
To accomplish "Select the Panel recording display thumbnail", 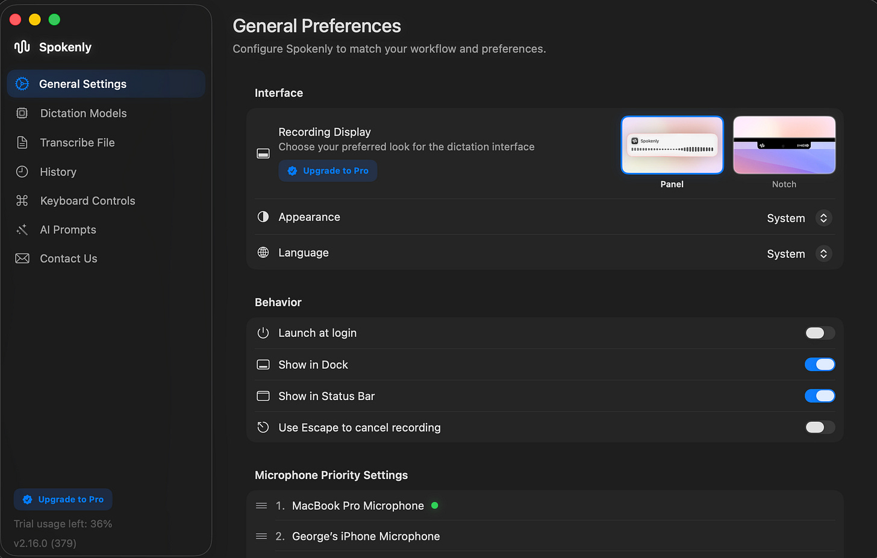I will coord(672,145).
